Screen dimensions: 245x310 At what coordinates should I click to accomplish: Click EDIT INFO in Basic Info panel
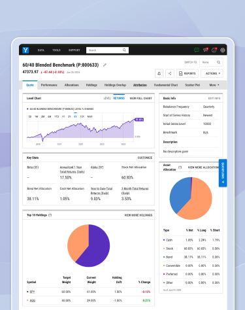[x=214, y=98]
